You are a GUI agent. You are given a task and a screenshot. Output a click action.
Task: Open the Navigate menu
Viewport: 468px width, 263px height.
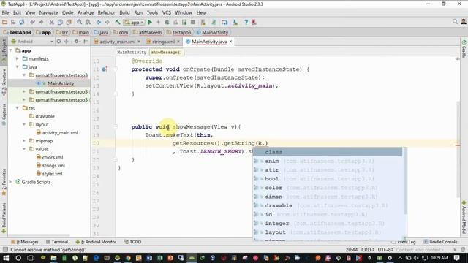[x=48, y=13]
